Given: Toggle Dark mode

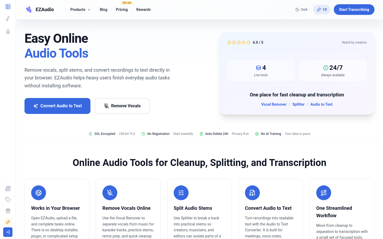Looking at the screenshot, I should [x=302, y=10].
